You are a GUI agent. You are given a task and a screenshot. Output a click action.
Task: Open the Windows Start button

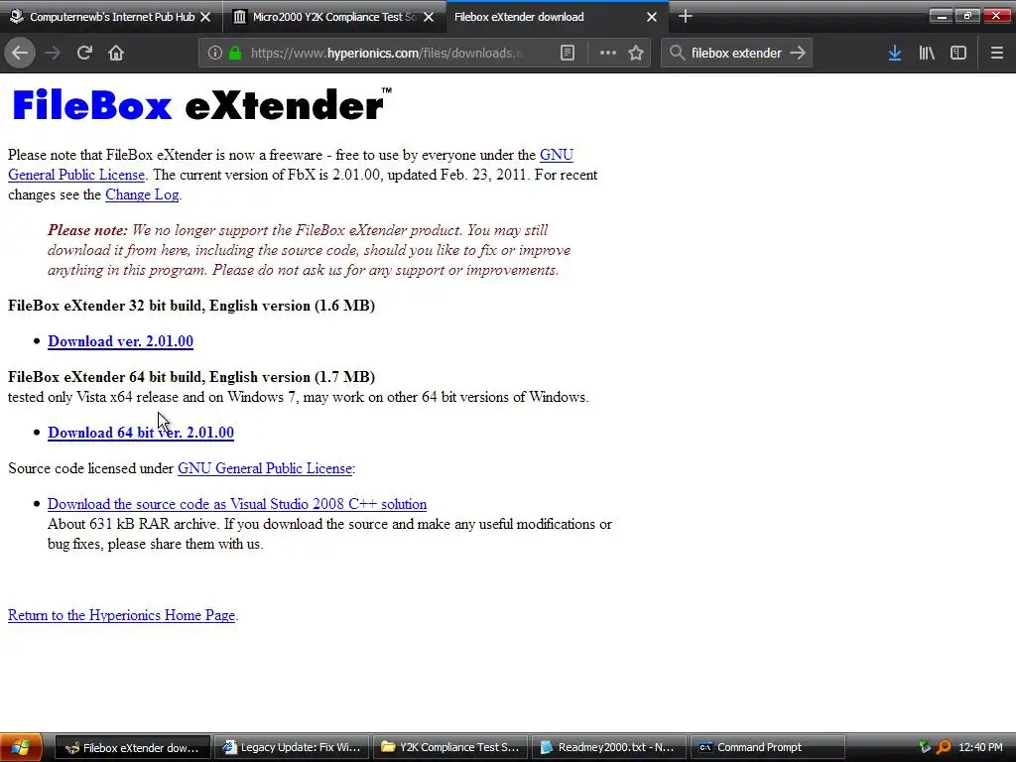[22, 747]
